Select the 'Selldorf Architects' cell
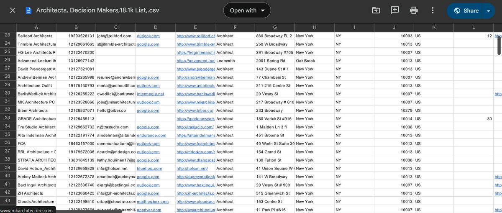 click(x=36, y=36)
